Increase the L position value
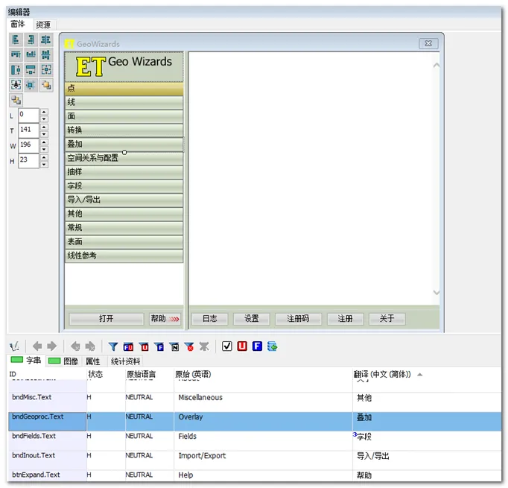Screen dimensions: 508x488 (x=44, y=112)
